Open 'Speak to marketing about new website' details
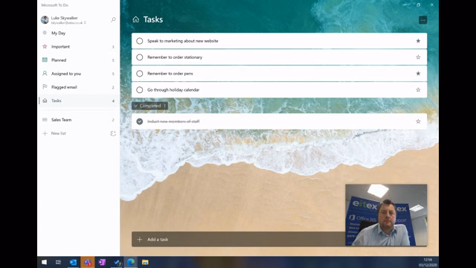476x268 pixels. [279, 41]
